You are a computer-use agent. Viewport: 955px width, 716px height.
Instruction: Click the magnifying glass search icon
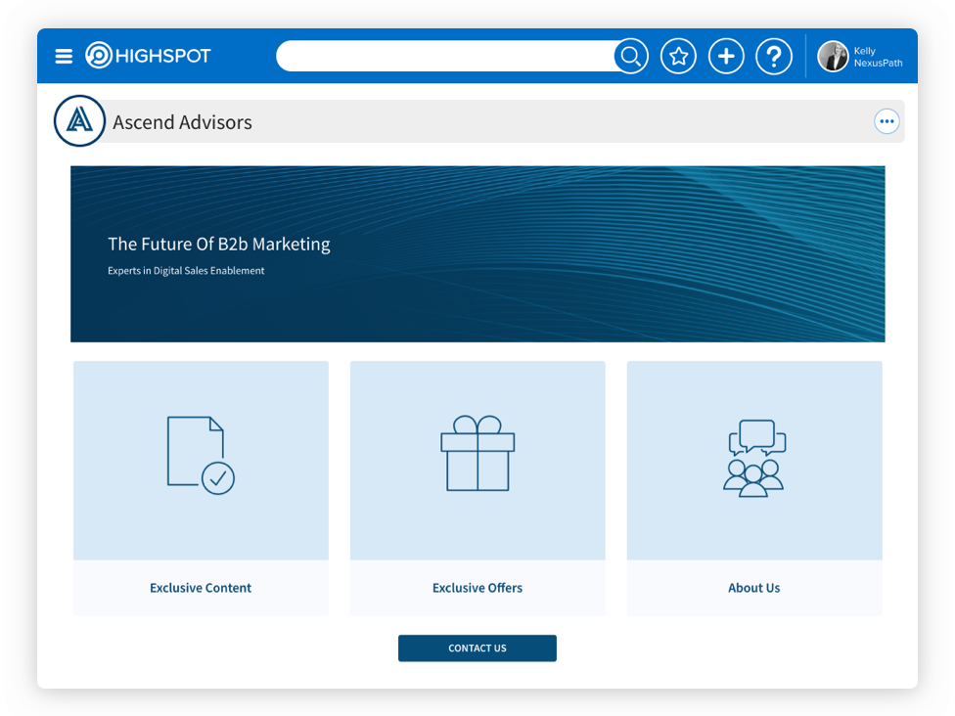631,57
